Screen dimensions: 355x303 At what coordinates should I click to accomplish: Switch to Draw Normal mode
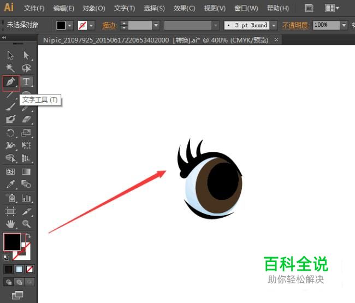pos(9,282)
